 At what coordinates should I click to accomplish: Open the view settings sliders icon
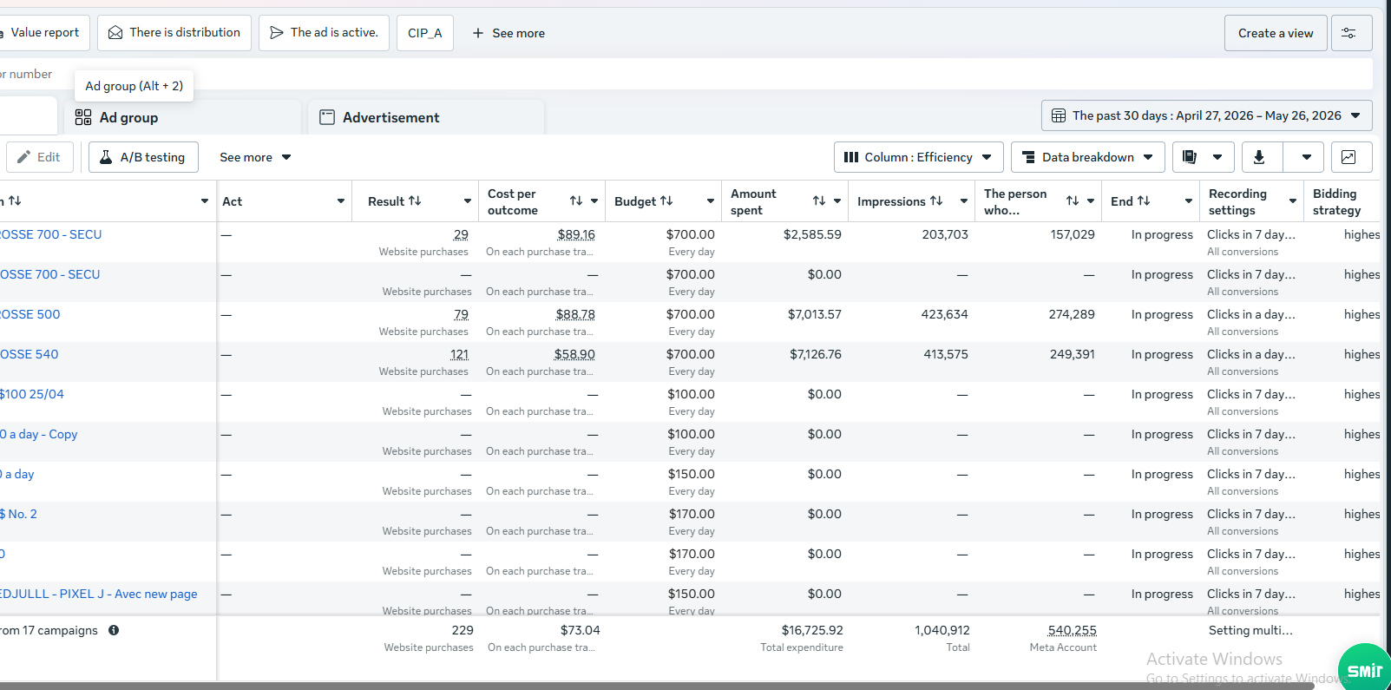[x=1350, y=33]
